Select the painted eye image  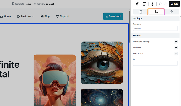click(102, 63)
